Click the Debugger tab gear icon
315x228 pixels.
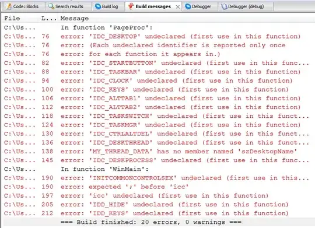point(188,6)
